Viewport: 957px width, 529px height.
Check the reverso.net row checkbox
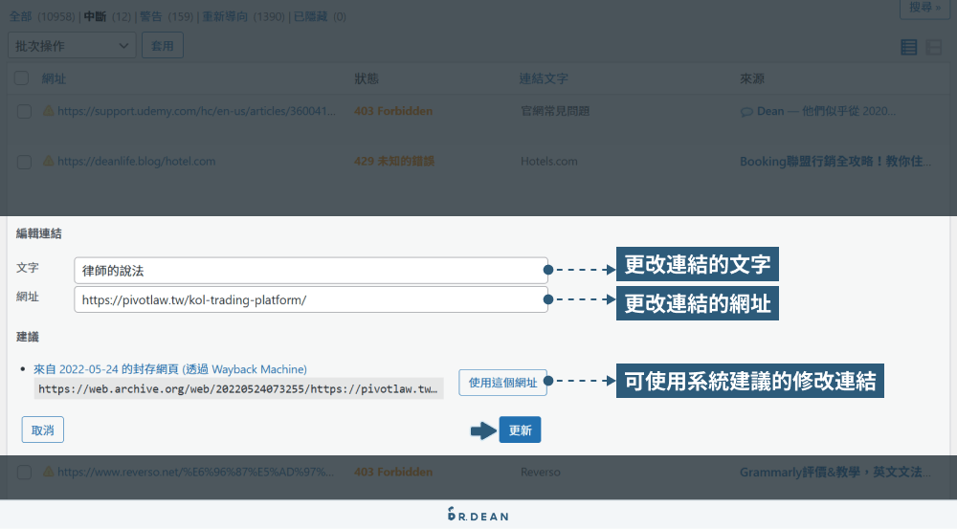25,473
